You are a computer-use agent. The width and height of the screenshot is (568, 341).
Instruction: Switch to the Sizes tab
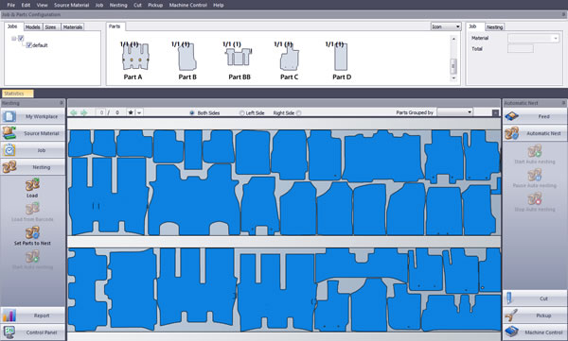click(51, 27)
